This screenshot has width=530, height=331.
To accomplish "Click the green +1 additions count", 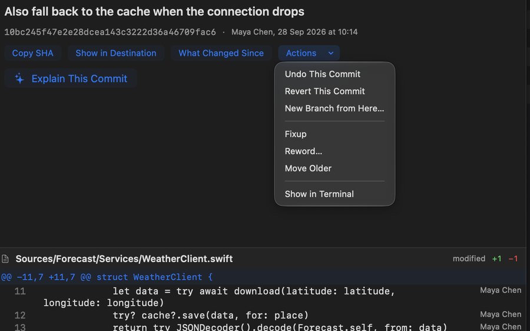I will [x=496, y=259].
